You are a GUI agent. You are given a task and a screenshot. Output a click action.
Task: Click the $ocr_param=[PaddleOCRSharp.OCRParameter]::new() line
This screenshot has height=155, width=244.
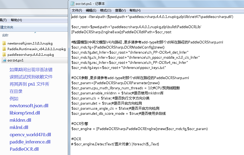tap(115, 83)
